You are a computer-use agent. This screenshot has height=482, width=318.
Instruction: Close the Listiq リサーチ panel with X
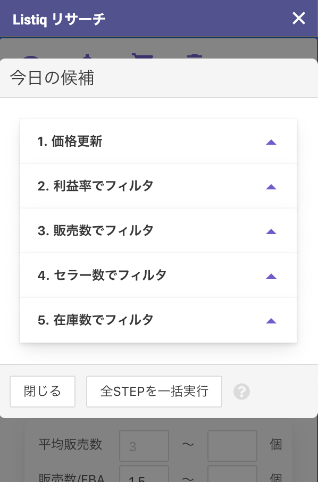(x=299, y=19)
